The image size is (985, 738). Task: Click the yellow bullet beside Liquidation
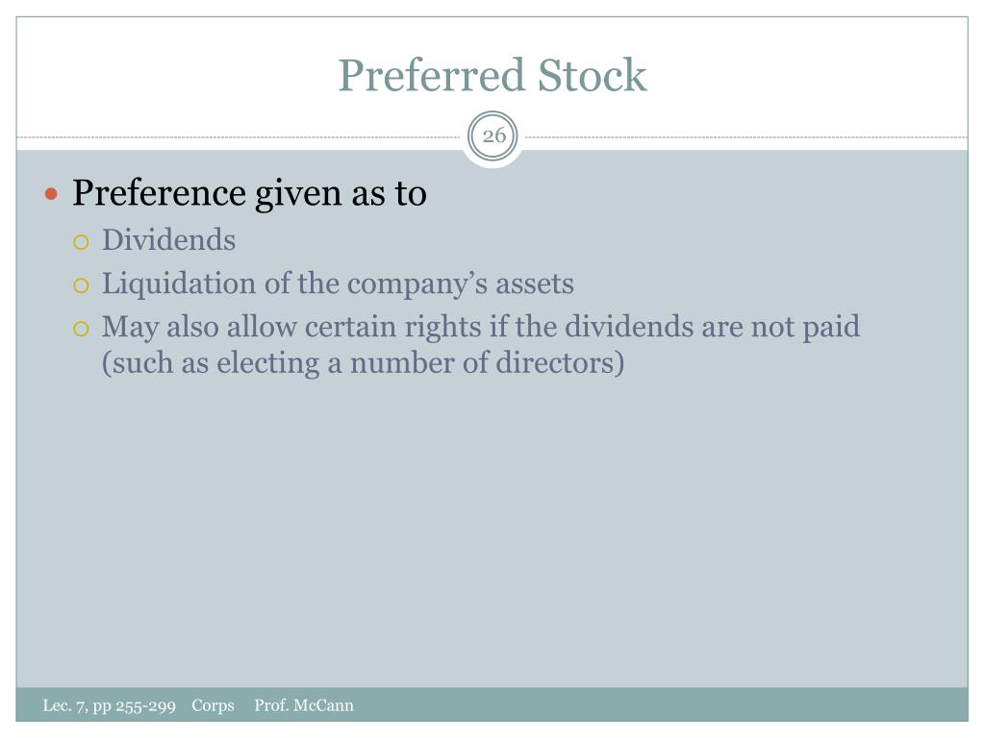[x=81, y=286]
